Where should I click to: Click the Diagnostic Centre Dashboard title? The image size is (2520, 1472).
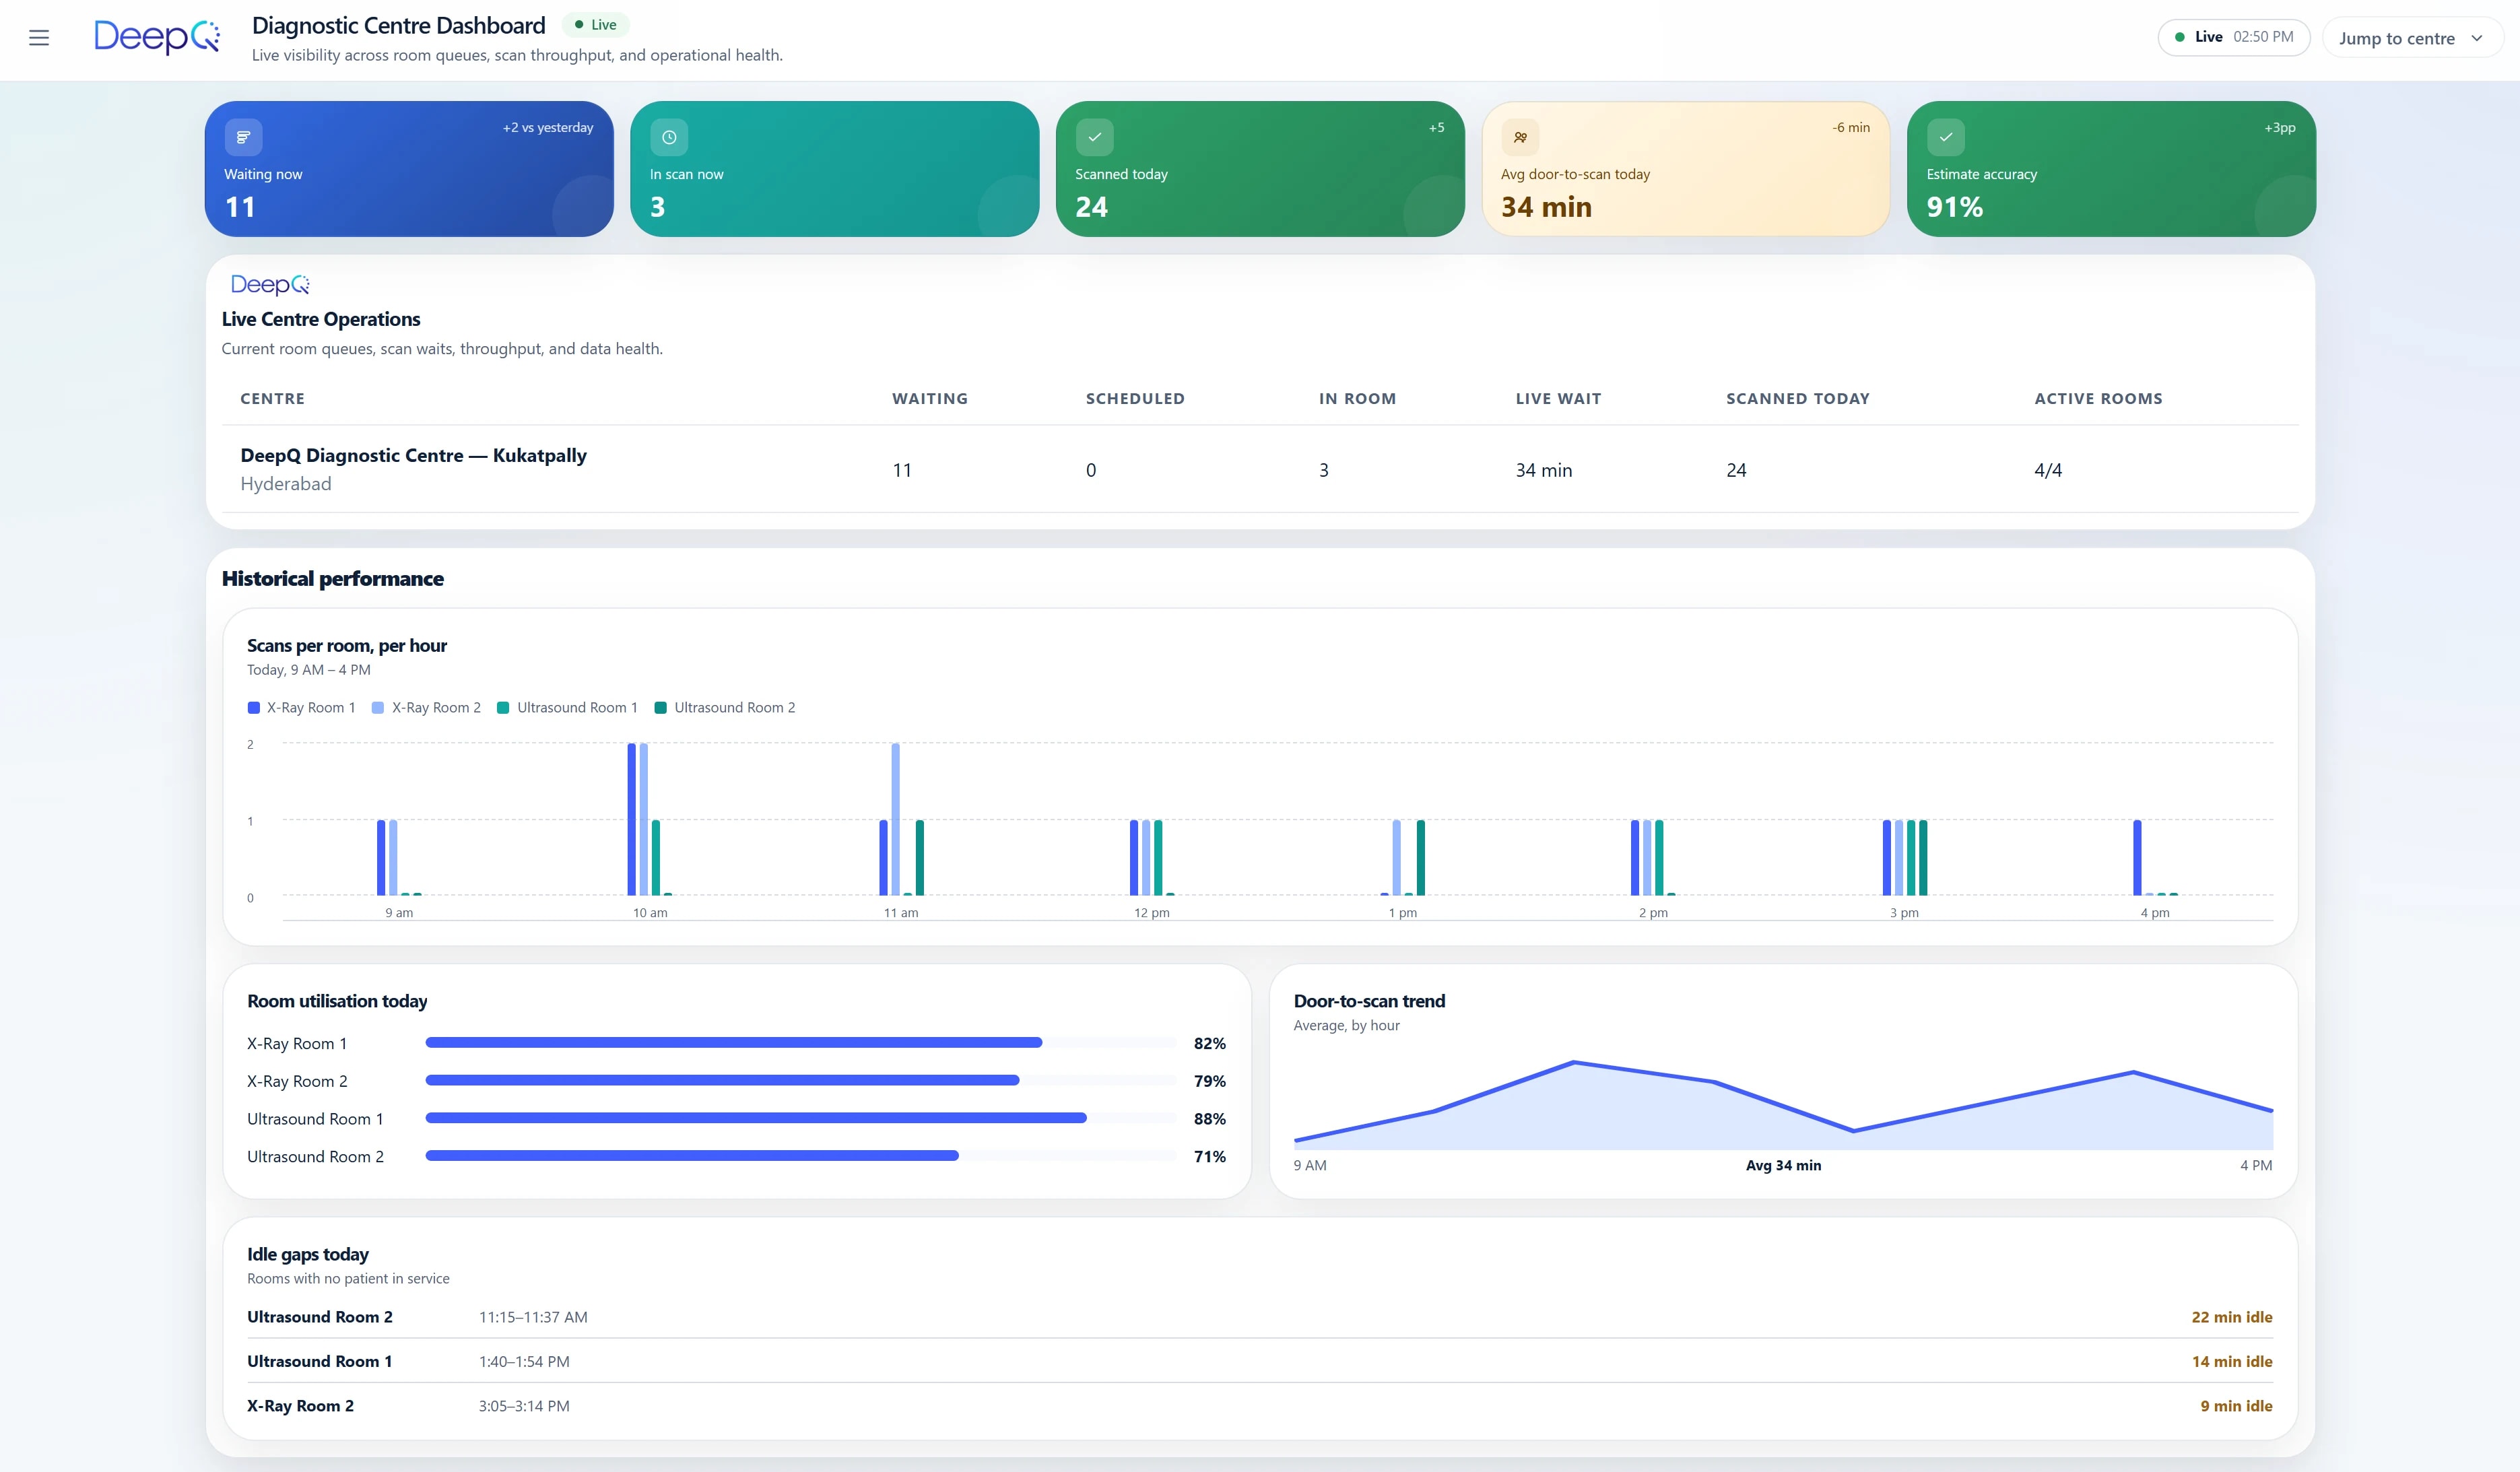coord(399,25)
